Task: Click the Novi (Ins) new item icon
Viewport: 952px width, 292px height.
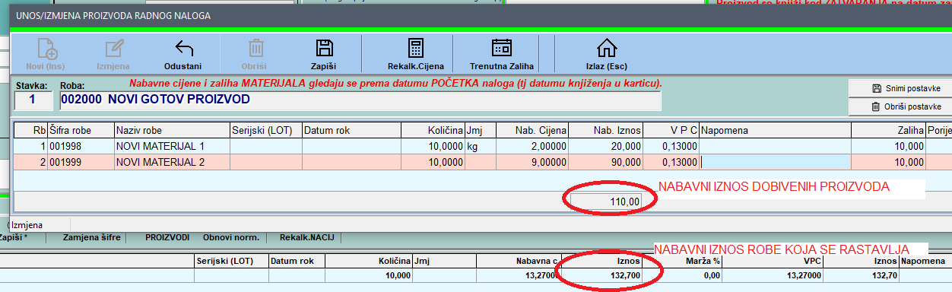Action: click(x=46, y=49)
